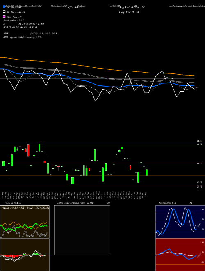Click the ADX/+DY/-DY values header
Image resolution: width=205 pixels, height=271 pixels.
click(x=25, y=207)
